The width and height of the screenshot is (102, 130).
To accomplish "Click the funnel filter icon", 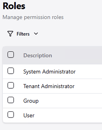I will [10, 34].
